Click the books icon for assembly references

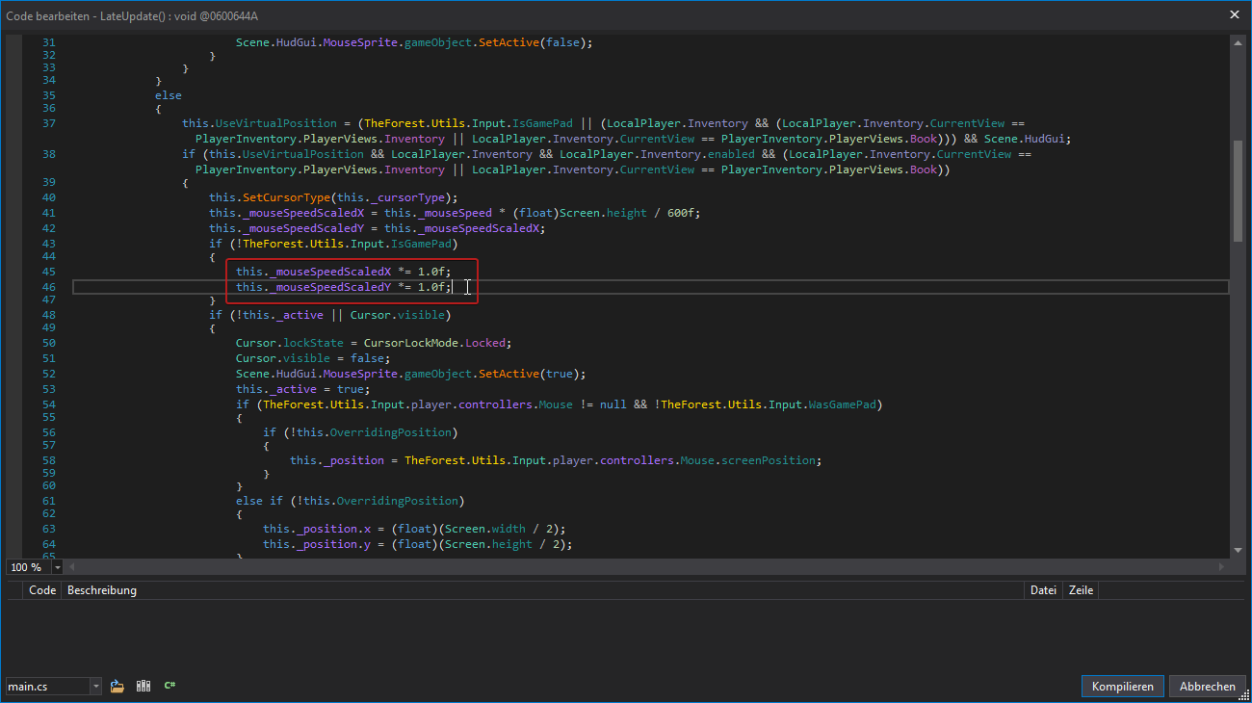pyautogui.click(x=143, y=687)
